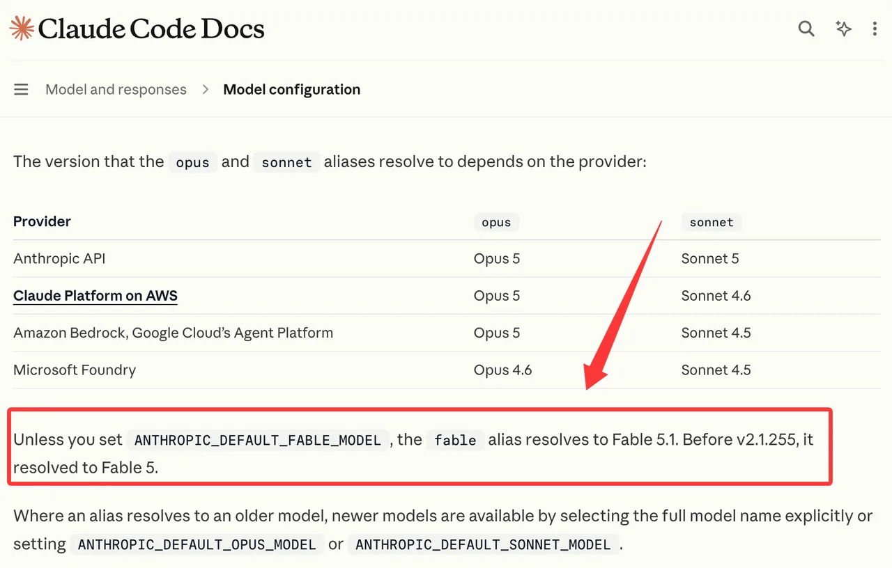The image size is (892, 568).
Task: Open the search magnifier icon
Action: (x=806, y=29)
